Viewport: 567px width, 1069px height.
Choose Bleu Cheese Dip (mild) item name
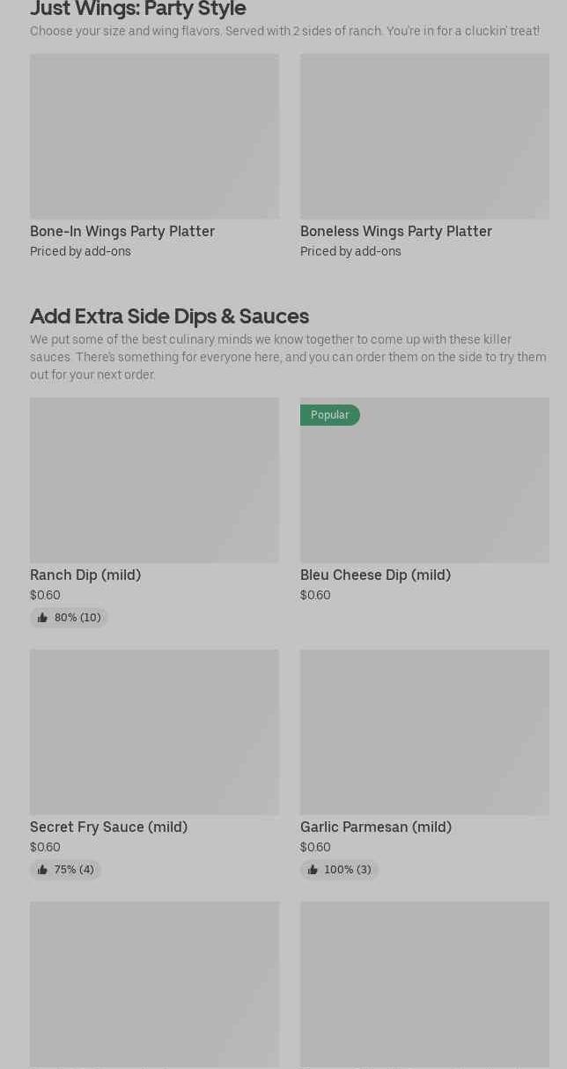375,575
